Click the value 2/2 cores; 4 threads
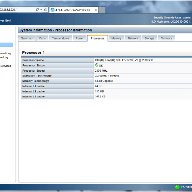192x192 pixels. coord(107,76)
